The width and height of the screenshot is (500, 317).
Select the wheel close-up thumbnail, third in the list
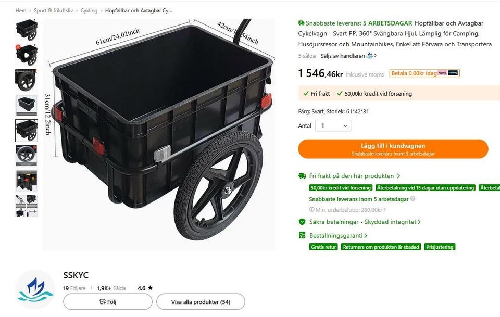click(x=26, y=80)
